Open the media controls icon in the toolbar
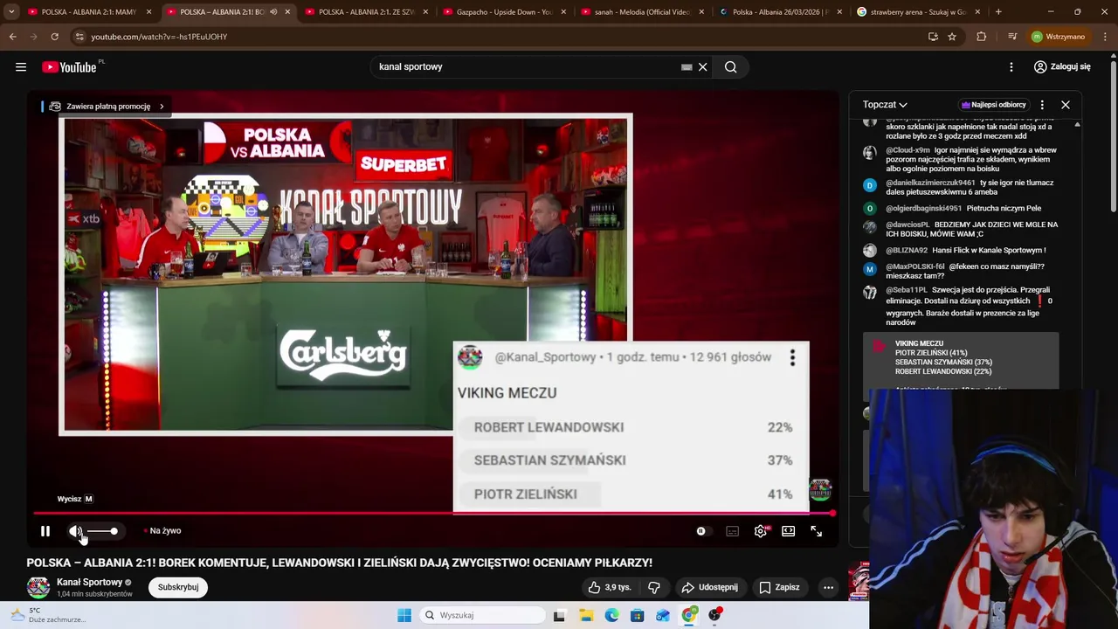This screenshot has height=629, width=1118. pyautogui.click(x=1011, y=37)
